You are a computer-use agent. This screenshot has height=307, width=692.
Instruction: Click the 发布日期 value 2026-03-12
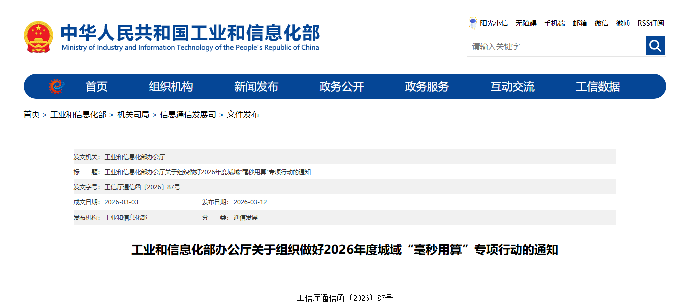[250, 202]
